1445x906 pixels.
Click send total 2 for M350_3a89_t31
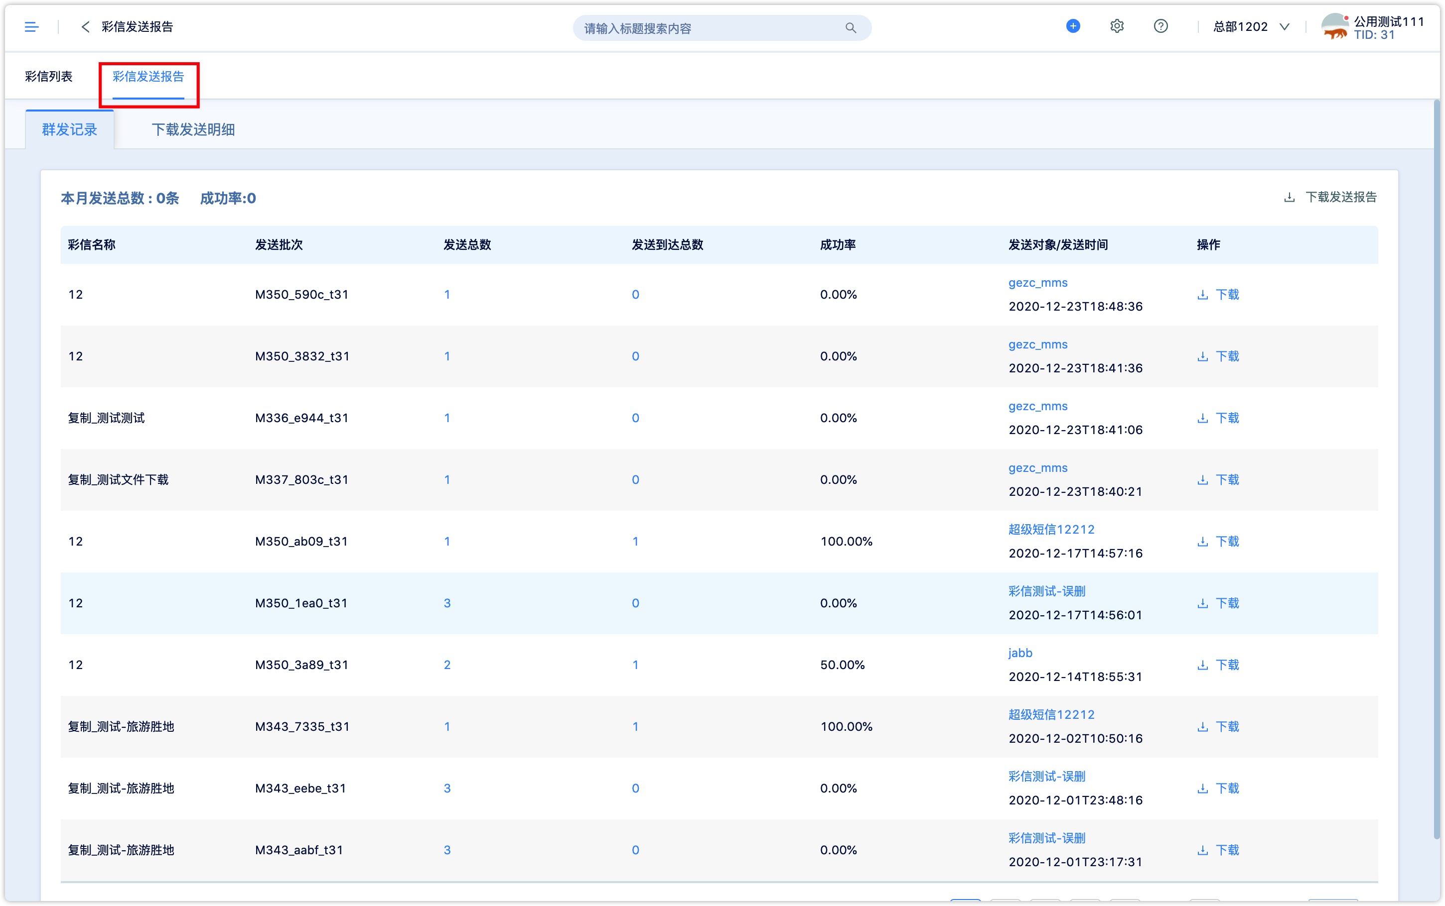click(447, 665)
